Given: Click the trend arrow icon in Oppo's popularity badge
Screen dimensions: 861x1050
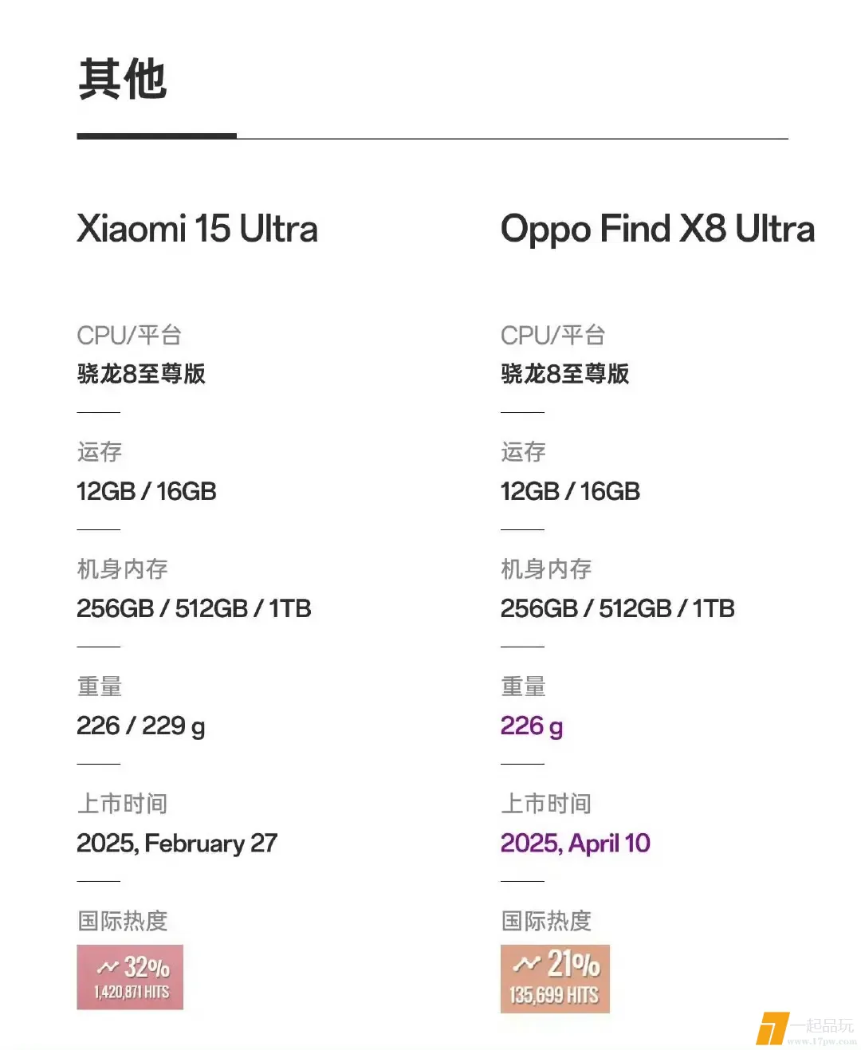Looking at the screenshot, I should (526, 964).
